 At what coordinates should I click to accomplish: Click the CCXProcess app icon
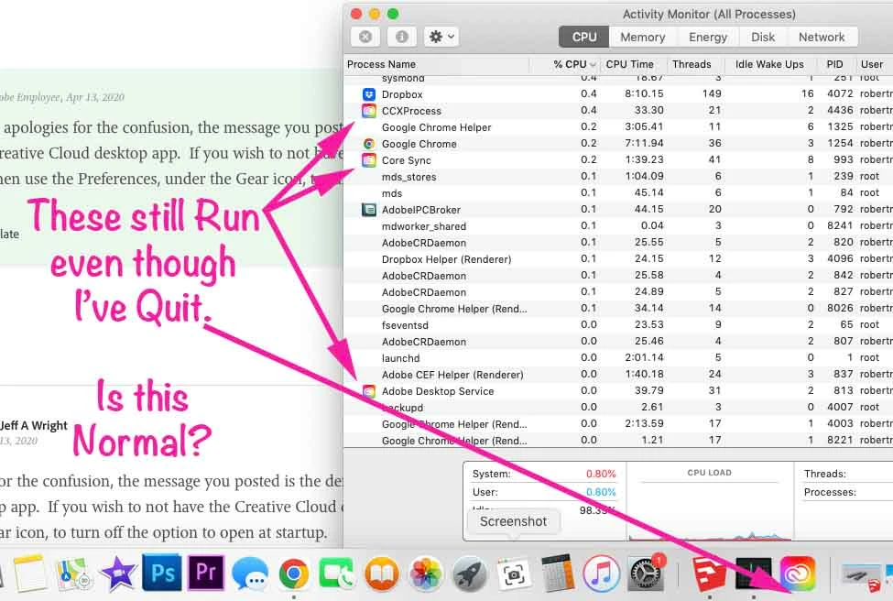point(369,111)
